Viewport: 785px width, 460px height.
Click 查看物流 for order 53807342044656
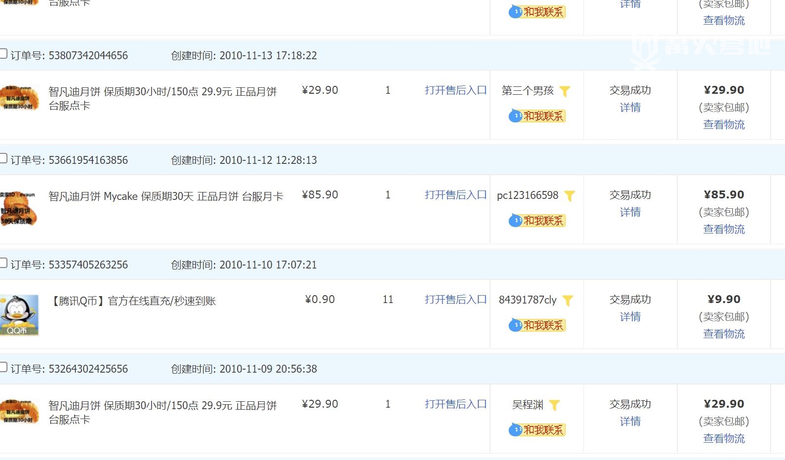[x=724, y=125]
